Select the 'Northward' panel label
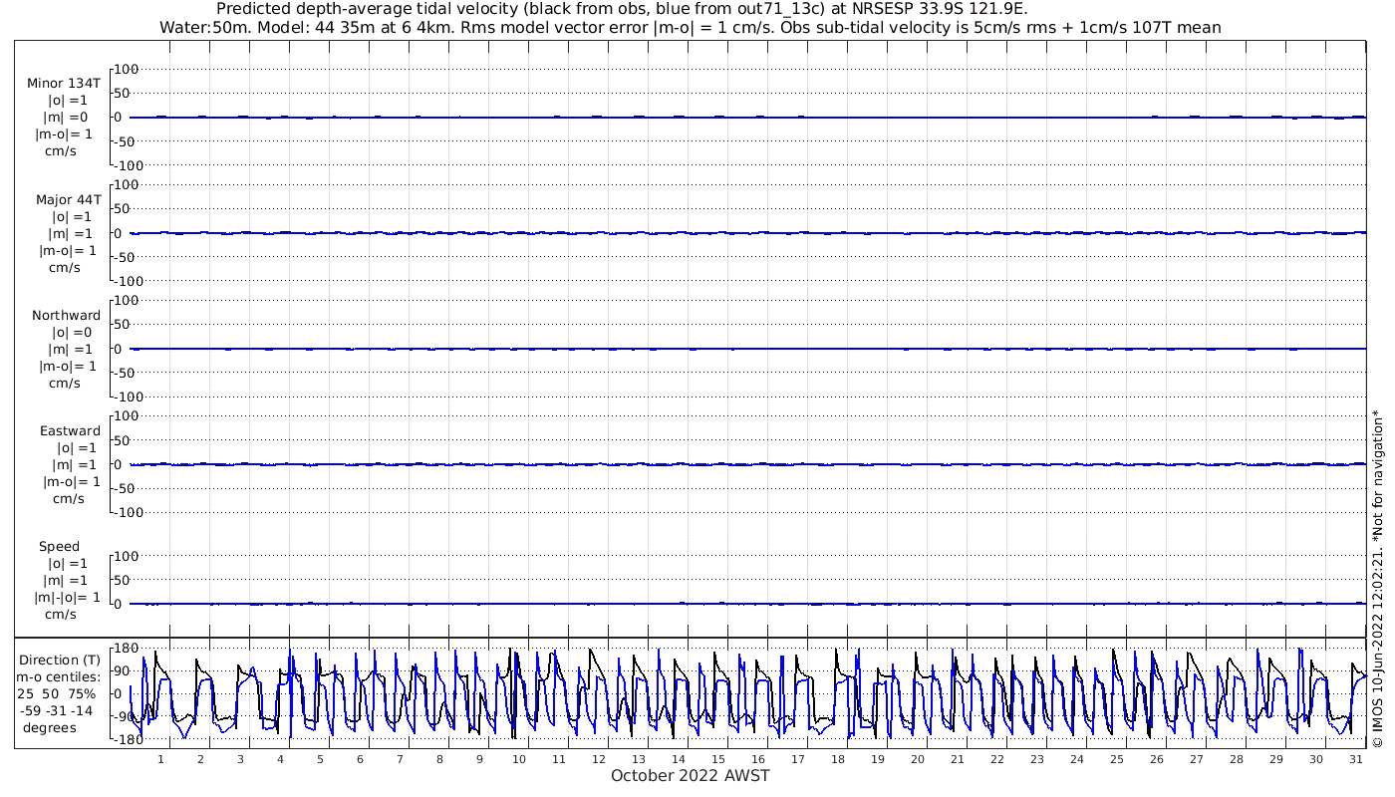This screenshot has width=1395, height=797. 66,315
